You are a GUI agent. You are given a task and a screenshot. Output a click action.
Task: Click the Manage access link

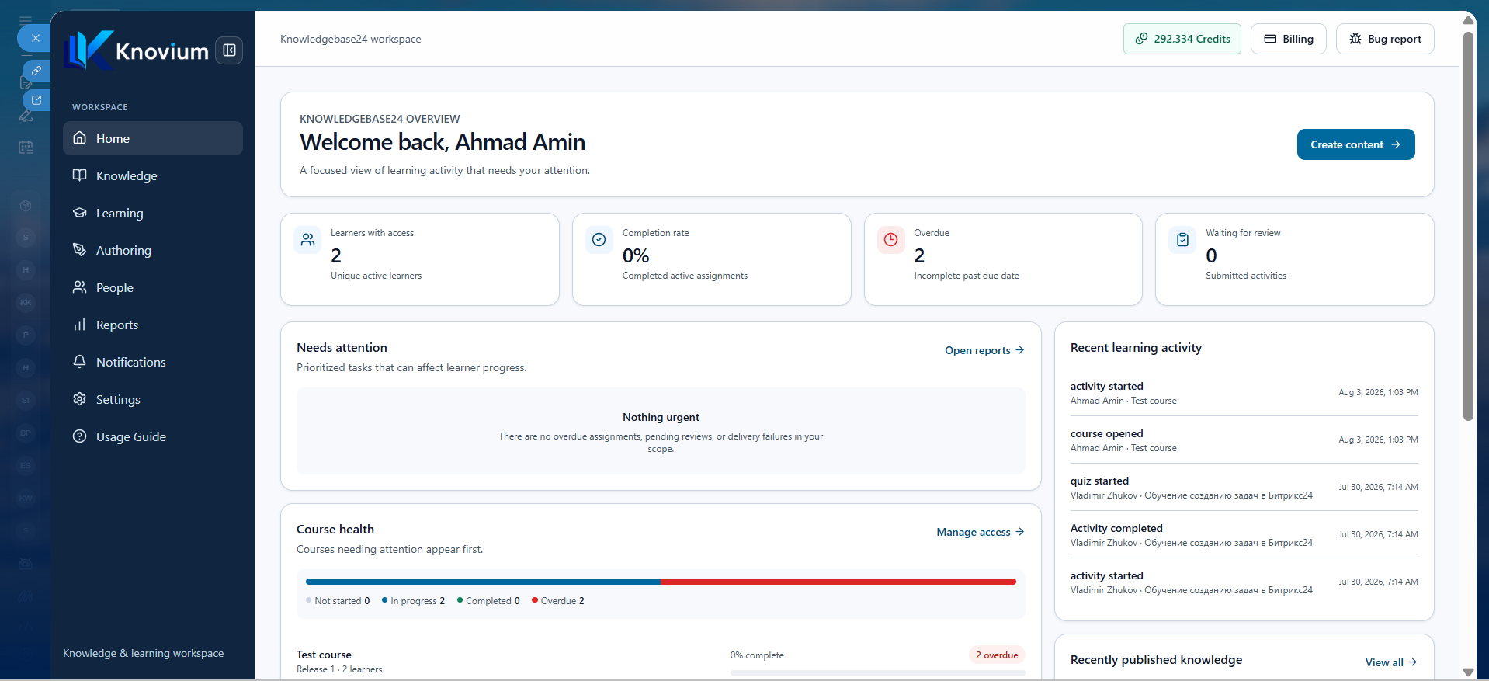pyautogui.click(x=981, y=532)
